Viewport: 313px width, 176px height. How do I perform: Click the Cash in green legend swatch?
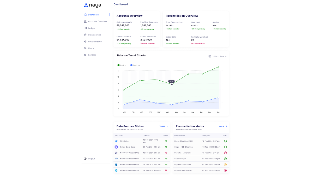(x=118, y=65)
